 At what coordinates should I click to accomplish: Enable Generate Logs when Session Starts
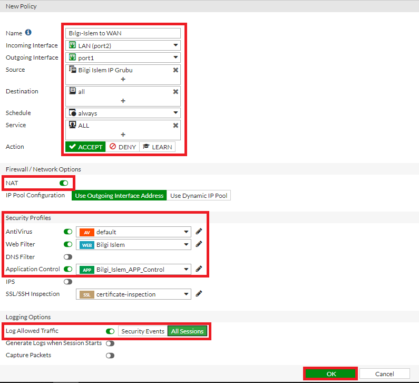[110, 343]
